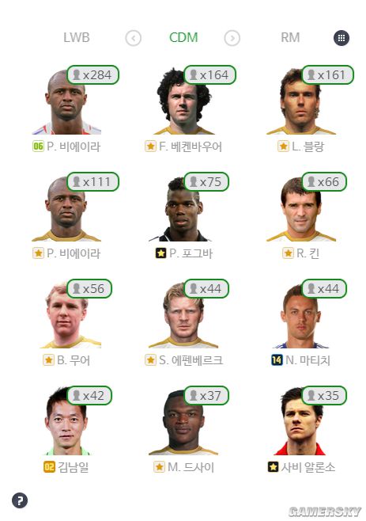The height and width of the screenshot is (521, 366).
Task: Select the M. 드사이 player portrait
Action: [183, 422]
